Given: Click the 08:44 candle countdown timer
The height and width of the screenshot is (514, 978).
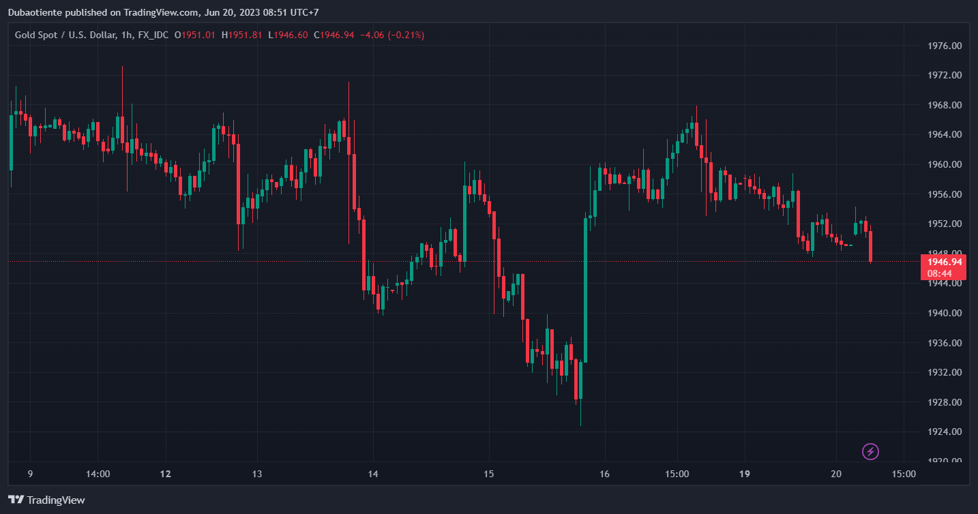Looking at the screenshot, I should click(945, 273).
